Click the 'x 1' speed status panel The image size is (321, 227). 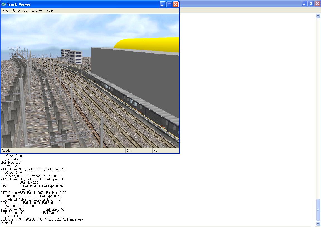(x=165, y=151)
